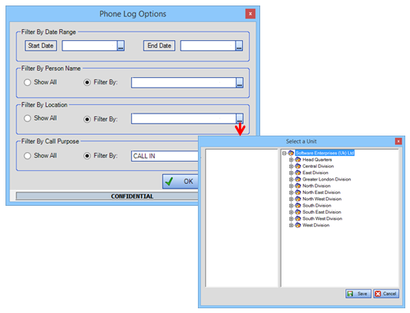410x313 pixels.
Task: Click the South West Division unit icon
Action: pyautogui.click(x=298, y=218)
